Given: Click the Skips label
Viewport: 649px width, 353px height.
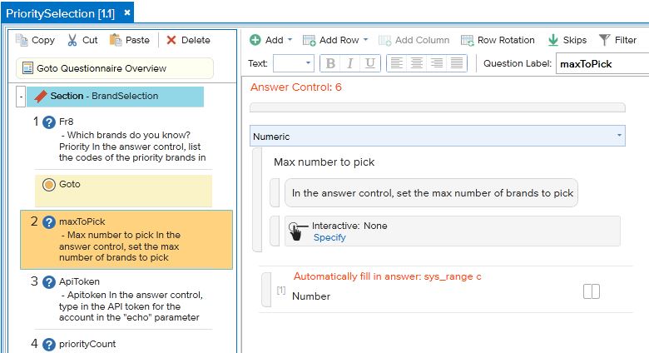Looking at the screenshot, I should click(x=574, y=40).
